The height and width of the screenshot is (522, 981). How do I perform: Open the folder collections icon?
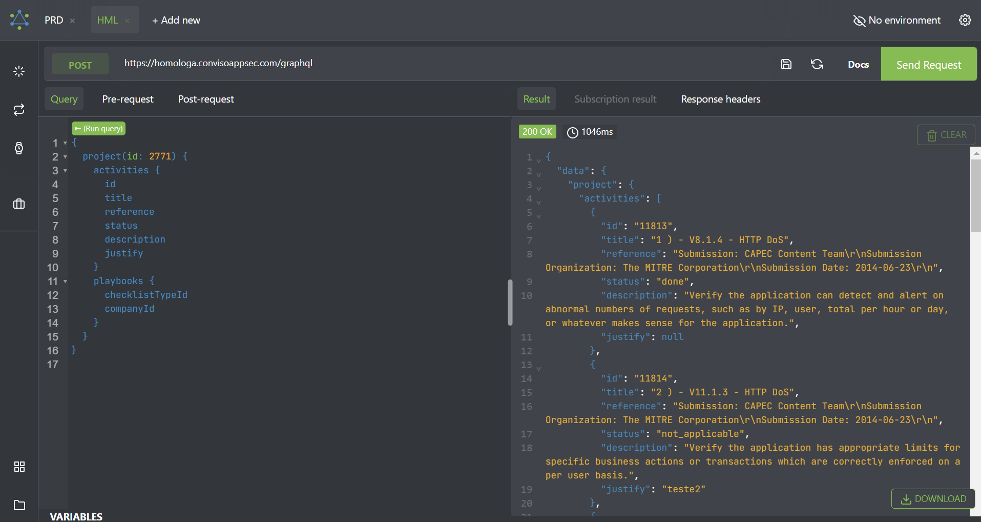pyautogui.click(x=19, y=505)
